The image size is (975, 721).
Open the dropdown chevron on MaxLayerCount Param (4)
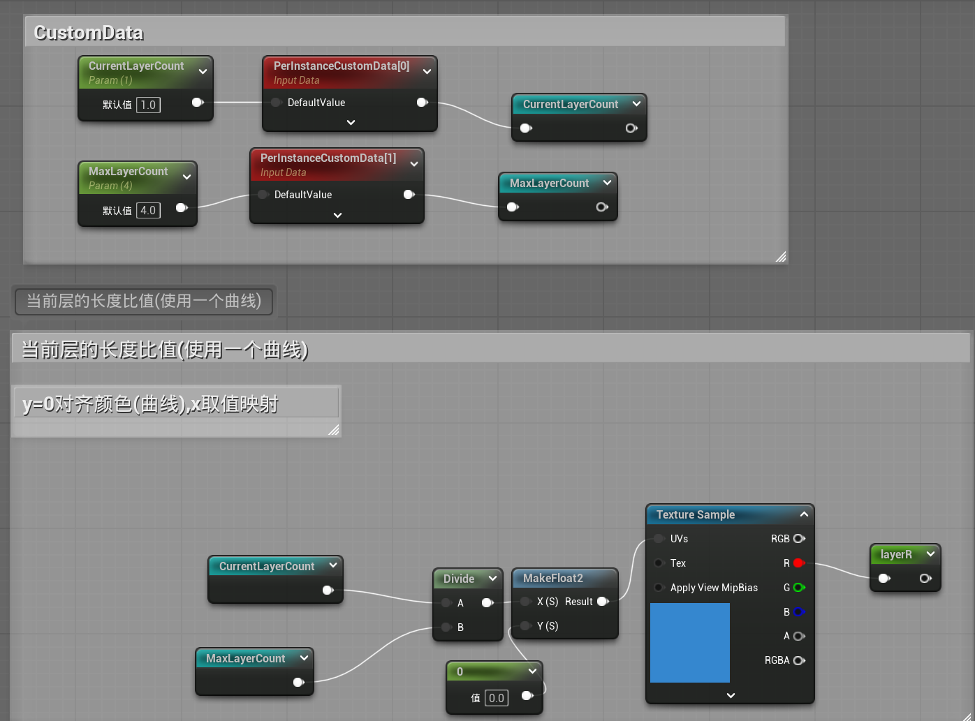tap(186, 177)
